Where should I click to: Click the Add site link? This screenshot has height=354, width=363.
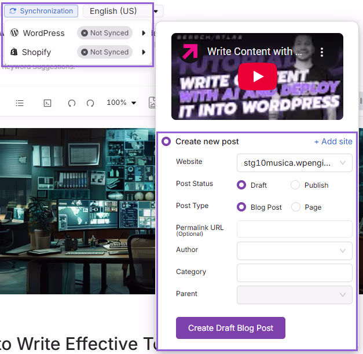(333, 142)
